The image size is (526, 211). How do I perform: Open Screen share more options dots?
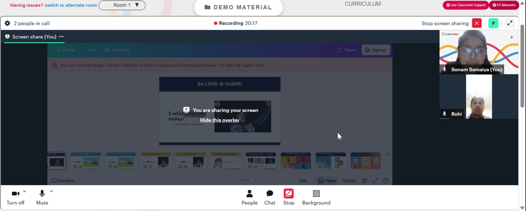62,37
